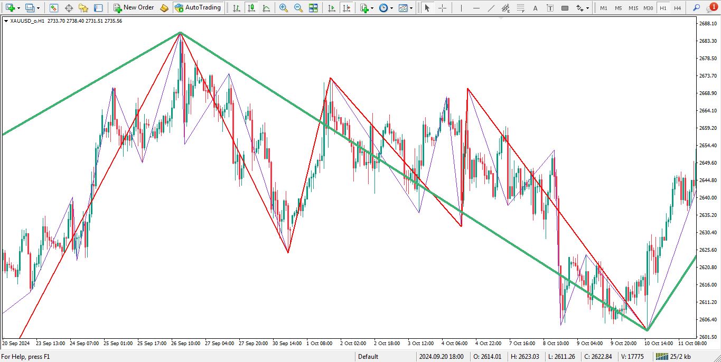
Task: Click the Zoom In magnifier icon
Action: coord(284,8)
